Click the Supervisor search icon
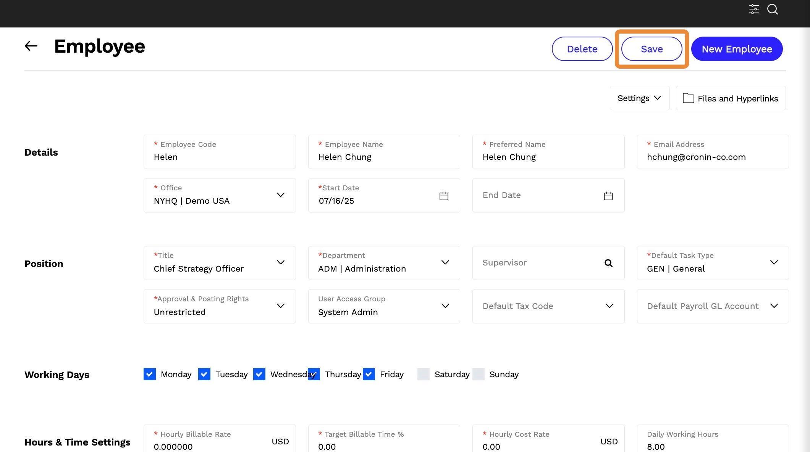810x452 pixels. pos(608,263)
